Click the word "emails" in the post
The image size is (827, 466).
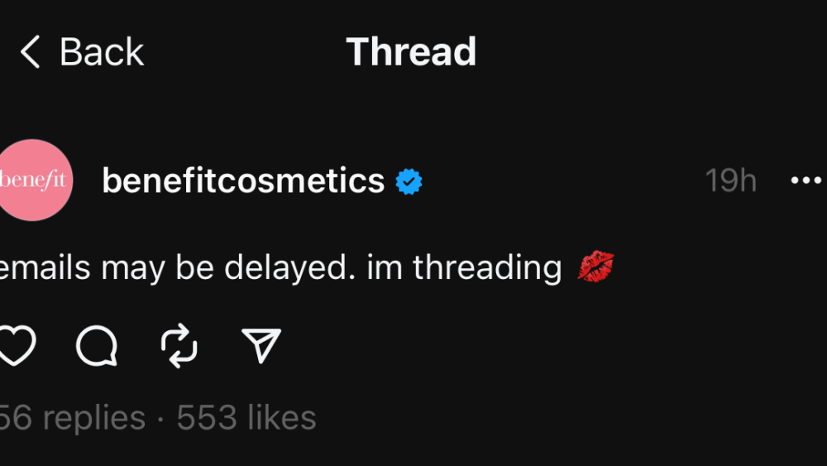[x=45, y=267]
